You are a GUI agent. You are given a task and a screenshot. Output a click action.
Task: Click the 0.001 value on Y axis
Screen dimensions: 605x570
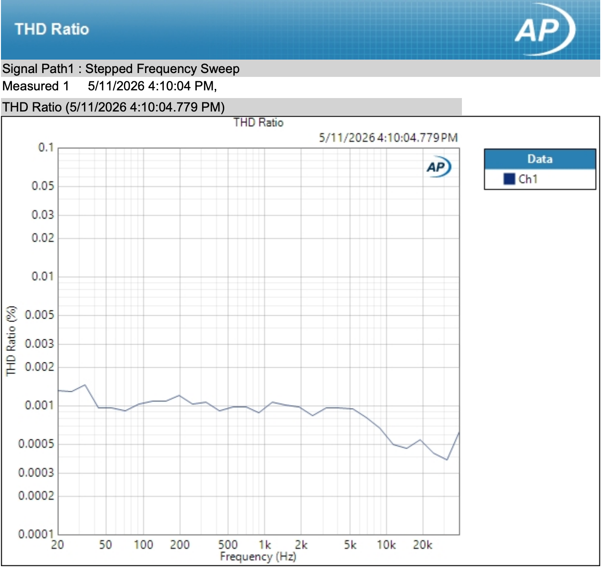39,405
